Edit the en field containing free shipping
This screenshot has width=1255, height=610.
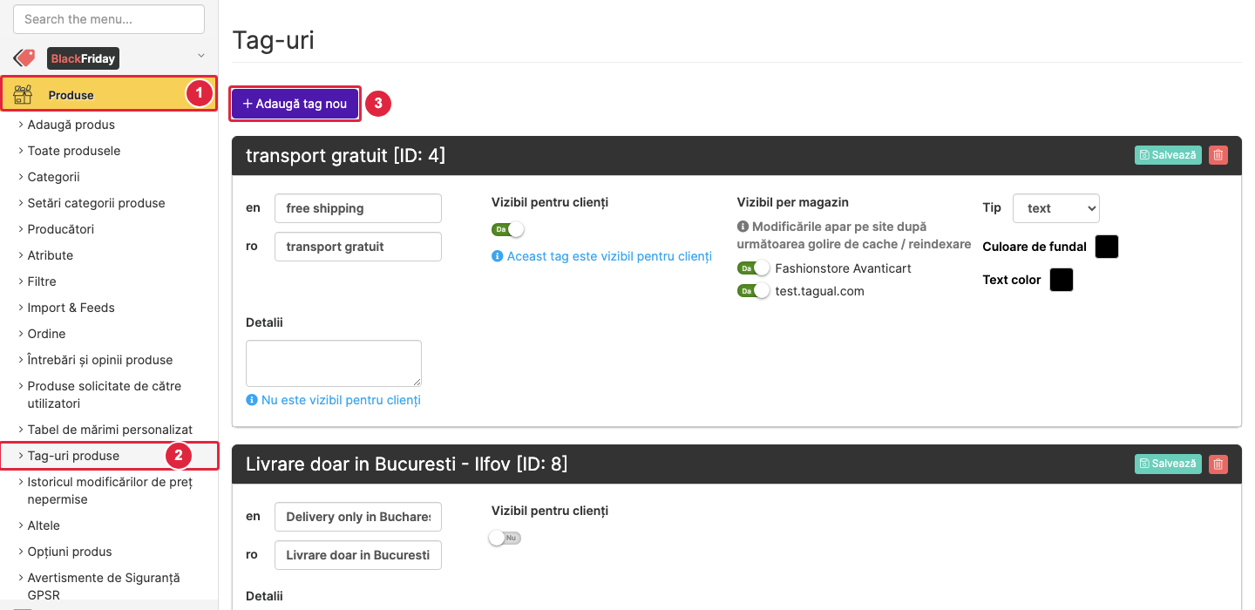[x=358, y=208]
